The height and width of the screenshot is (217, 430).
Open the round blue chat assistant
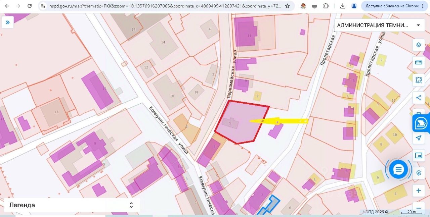pos(398,169)
